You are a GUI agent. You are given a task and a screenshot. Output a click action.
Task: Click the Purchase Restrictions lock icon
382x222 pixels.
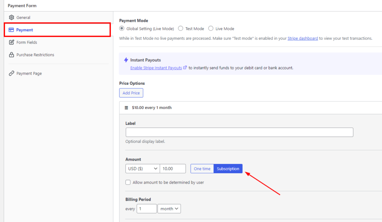click(x=11, y=55)
